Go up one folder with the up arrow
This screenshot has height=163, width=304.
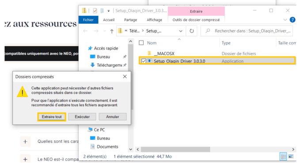pos(112,31)
